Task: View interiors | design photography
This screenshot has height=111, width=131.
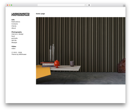Action: pos(17,34)
